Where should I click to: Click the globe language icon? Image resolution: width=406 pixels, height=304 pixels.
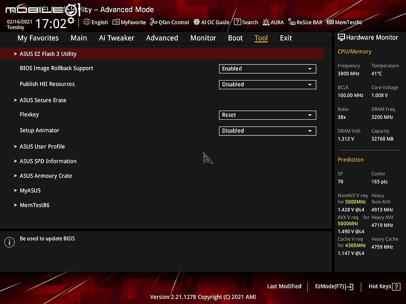pyautogui.click(x=87, y=22)
